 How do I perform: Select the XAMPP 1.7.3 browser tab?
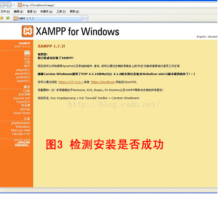[47, 18]
